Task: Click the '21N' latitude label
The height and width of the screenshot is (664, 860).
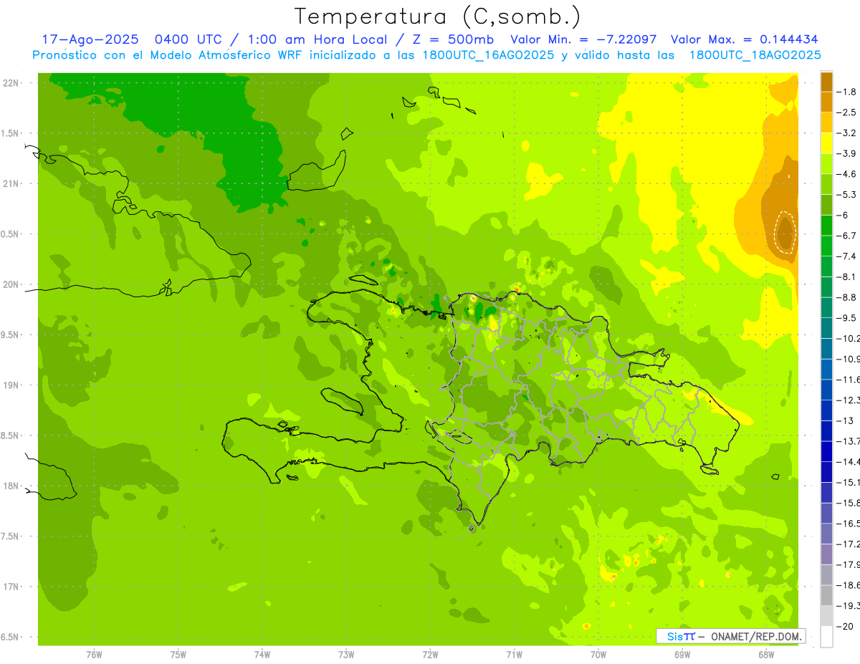Action: point(11,183)
